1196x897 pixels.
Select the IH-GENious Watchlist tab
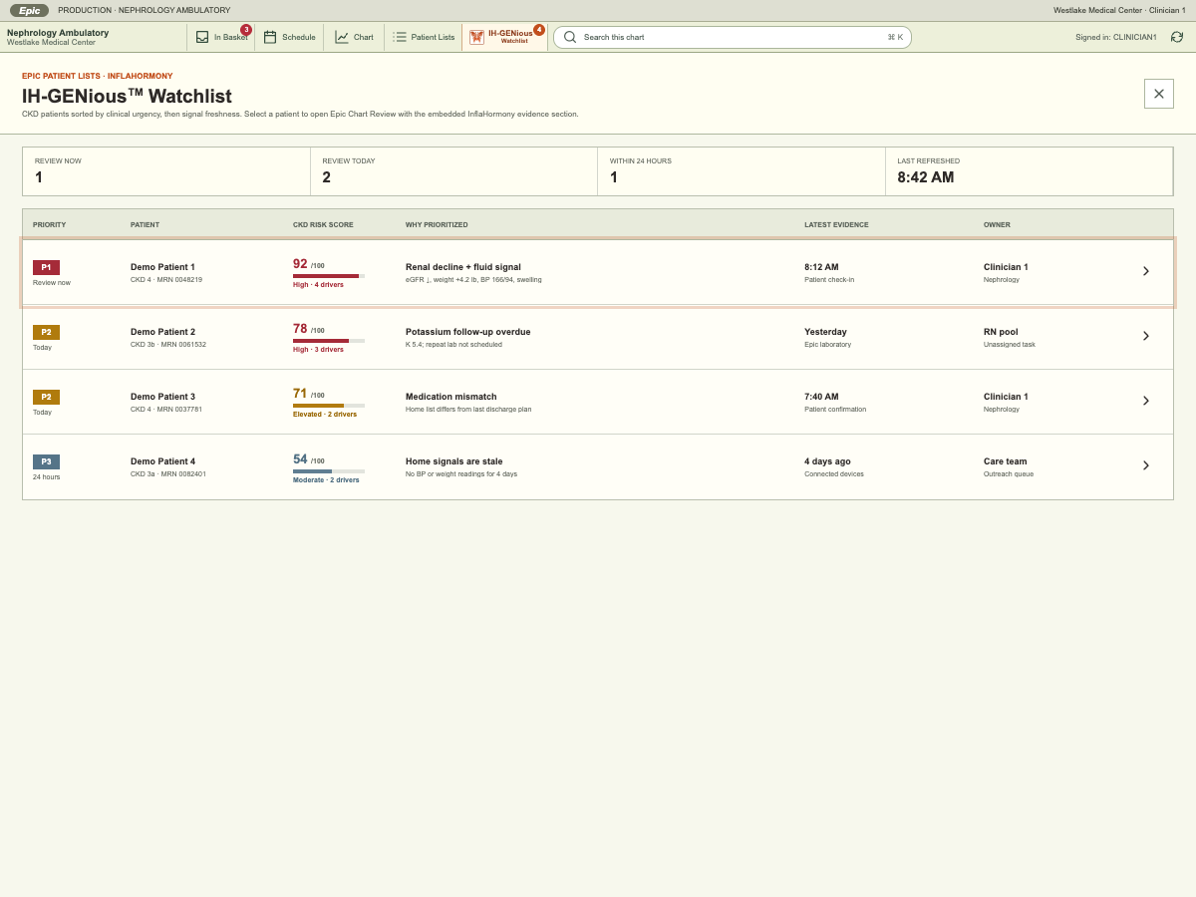505,37
